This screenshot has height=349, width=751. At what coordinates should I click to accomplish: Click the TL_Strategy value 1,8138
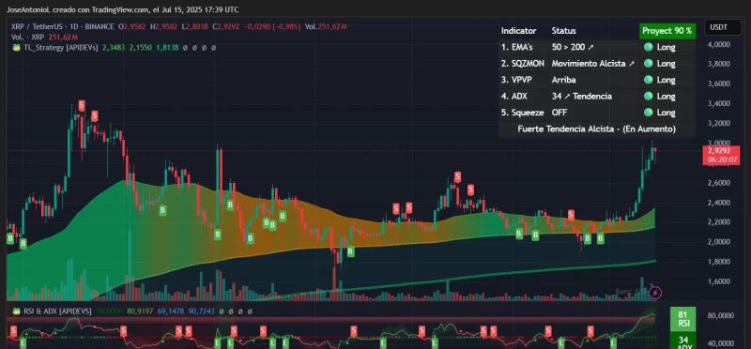pyautogui.click(x=168, y=48)
